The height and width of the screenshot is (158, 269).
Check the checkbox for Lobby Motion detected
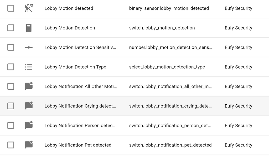tap(11, 8)
